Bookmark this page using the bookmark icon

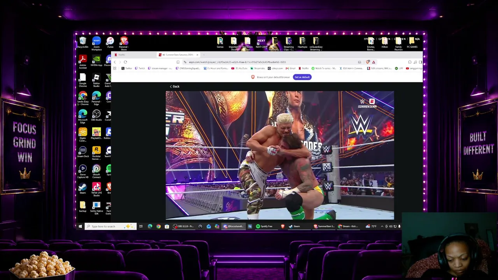tap(178, 62)
